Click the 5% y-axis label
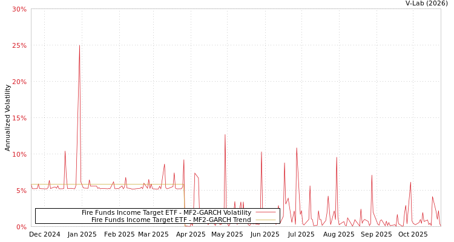Image resolution: width=454 pixels, height=242 pixels. (21, 191)
